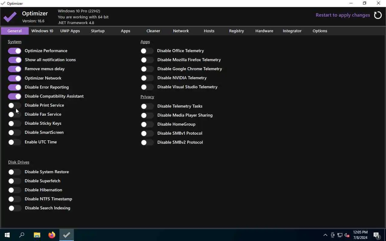Screen dimensions: 386x241
Task: Open the Network tab
Action: click(181, 31)
